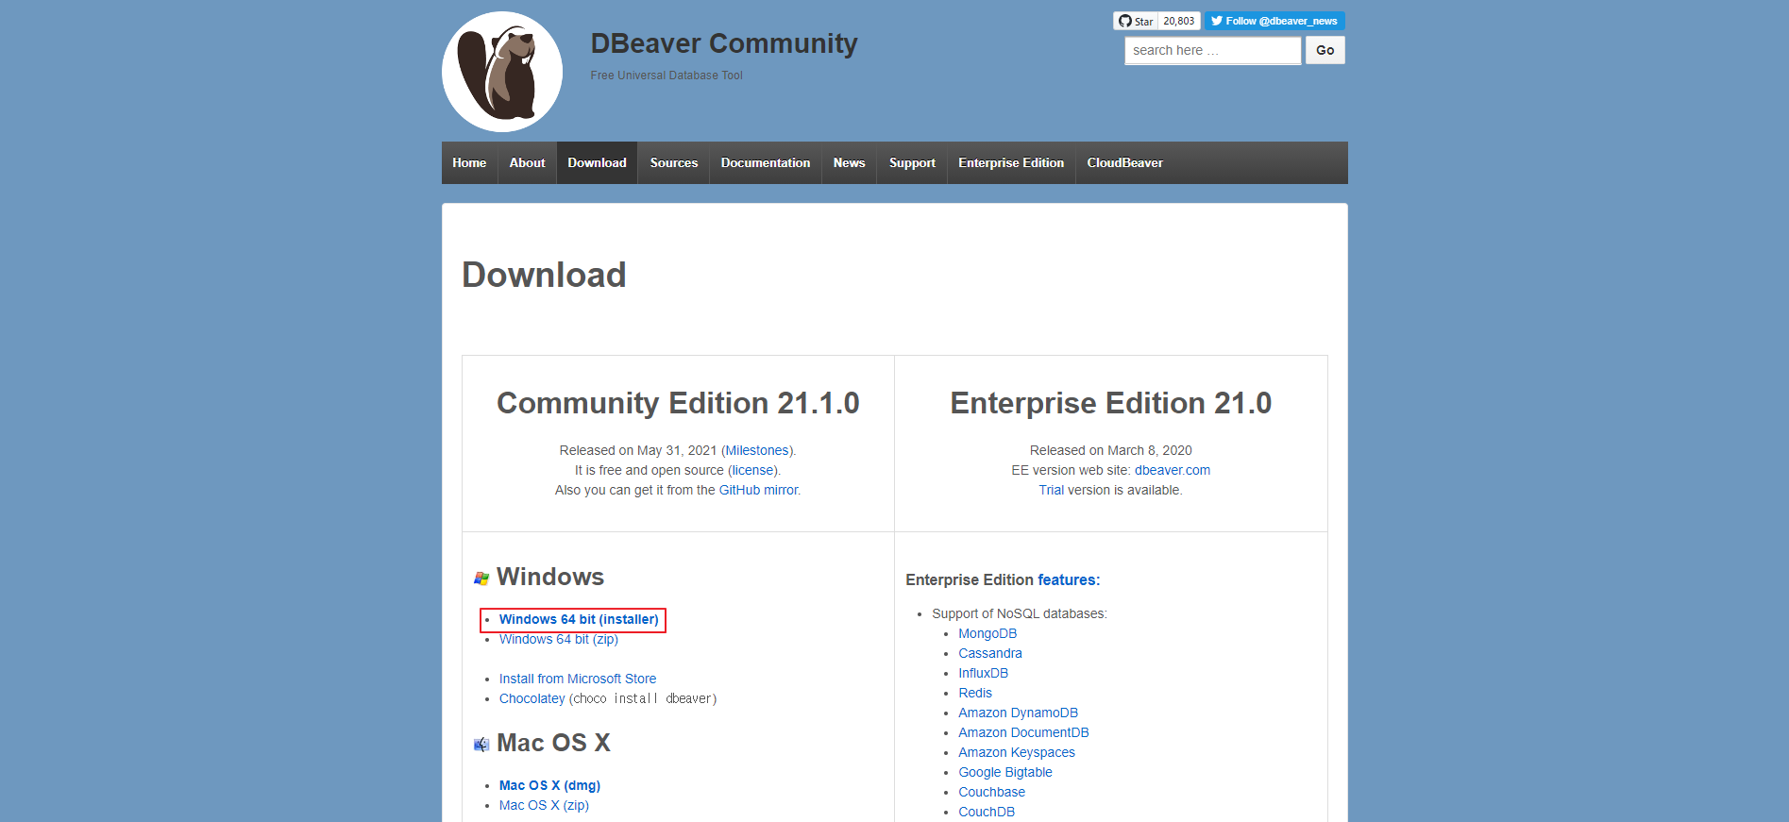Screen dimensions: 1789x822
Task: Open the CouchDB link
Action: [x=987, y=812]
